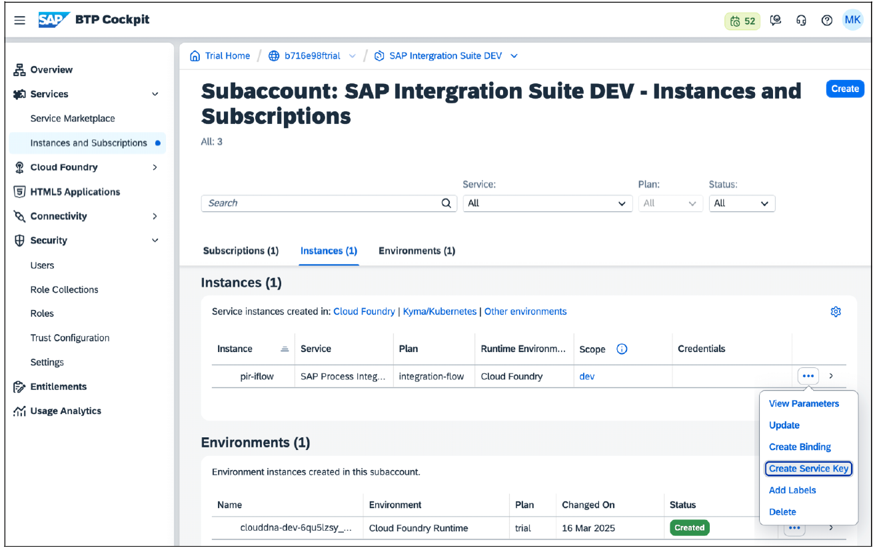Switch to the Subscriptions tab
The height and width of the screenshot is (550, 877).
(241, 251)
